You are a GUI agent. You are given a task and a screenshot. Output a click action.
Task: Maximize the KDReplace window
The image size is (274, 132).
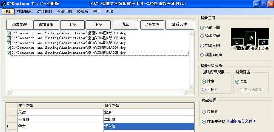[264, 4]
